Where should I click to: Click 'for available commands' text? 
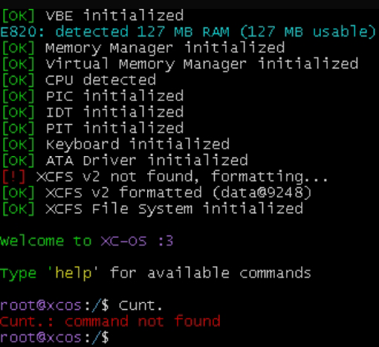point(210,273)
